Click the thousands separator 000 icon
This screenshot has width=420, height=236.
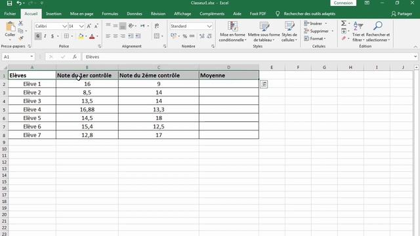point(192,36)
